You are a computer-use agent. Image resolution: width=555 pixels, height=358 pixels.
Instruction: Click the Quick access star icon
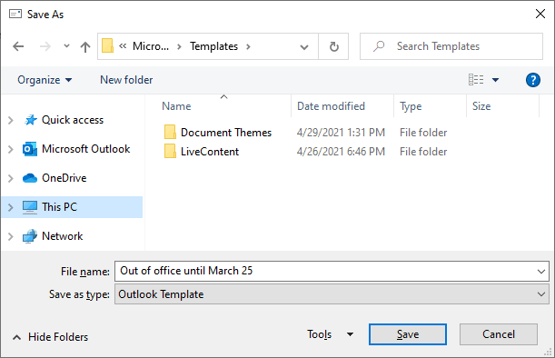point(31,120)
